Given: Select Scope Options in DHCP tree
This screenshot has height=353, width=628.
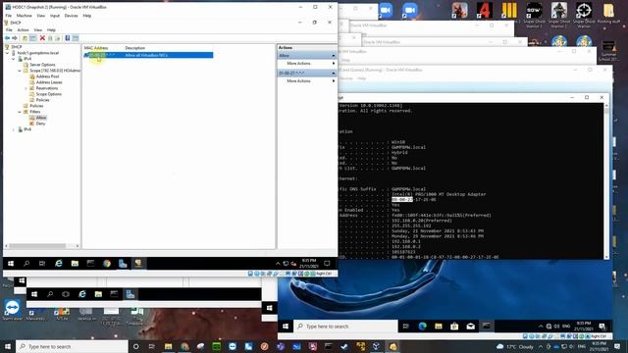Looking at the screenshot, I should point(48,94).
